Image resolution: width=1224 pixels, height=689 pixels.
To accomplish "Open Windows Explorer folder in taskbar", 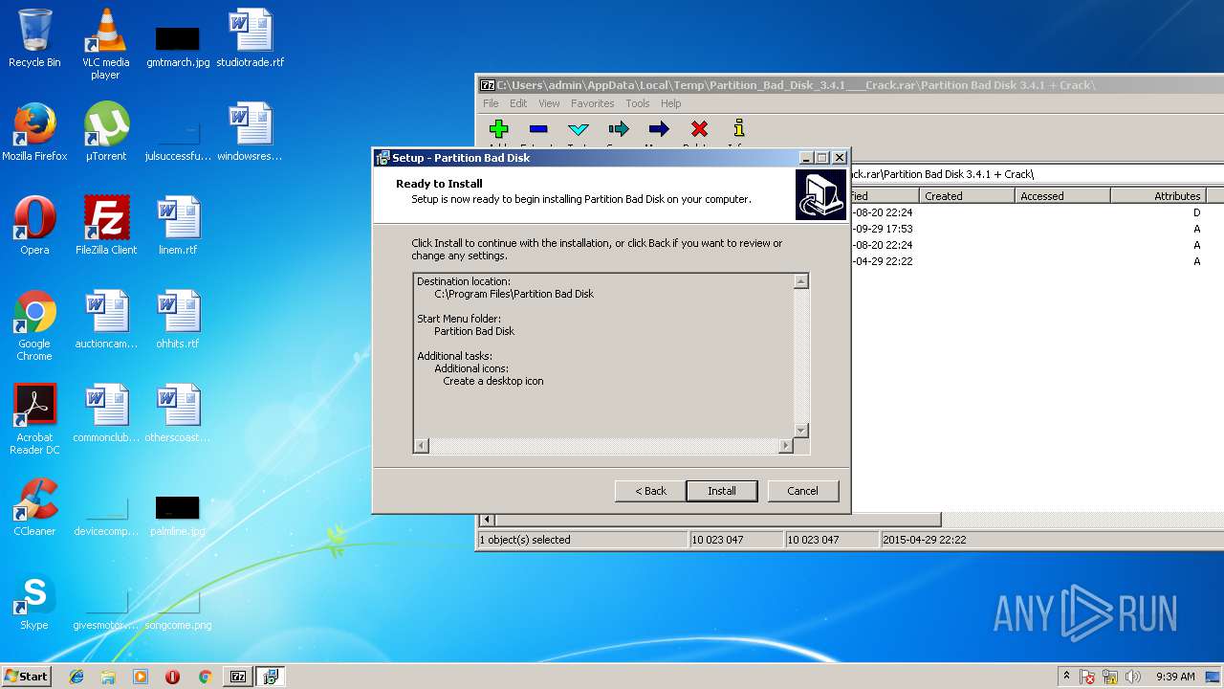I will click(x=108, y=677).
